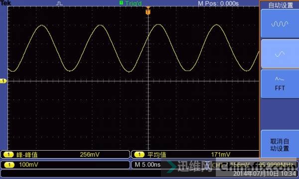
Task: Select the 平均值 171mV measurement readout
Action: (x=195, y=155)
